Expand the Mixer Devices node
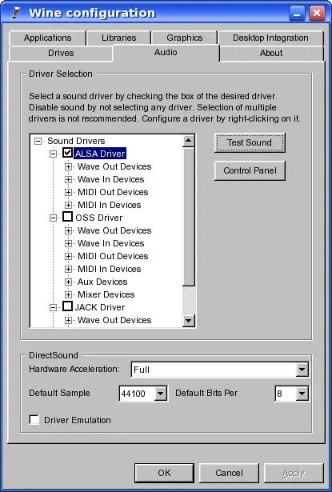 pyautogui.click(x=68, y=294)
